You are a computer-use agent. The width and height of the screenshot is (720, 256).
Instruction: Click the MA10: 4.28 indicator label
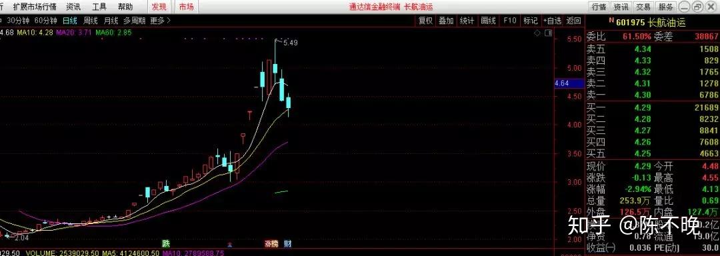tap(35, 33)
